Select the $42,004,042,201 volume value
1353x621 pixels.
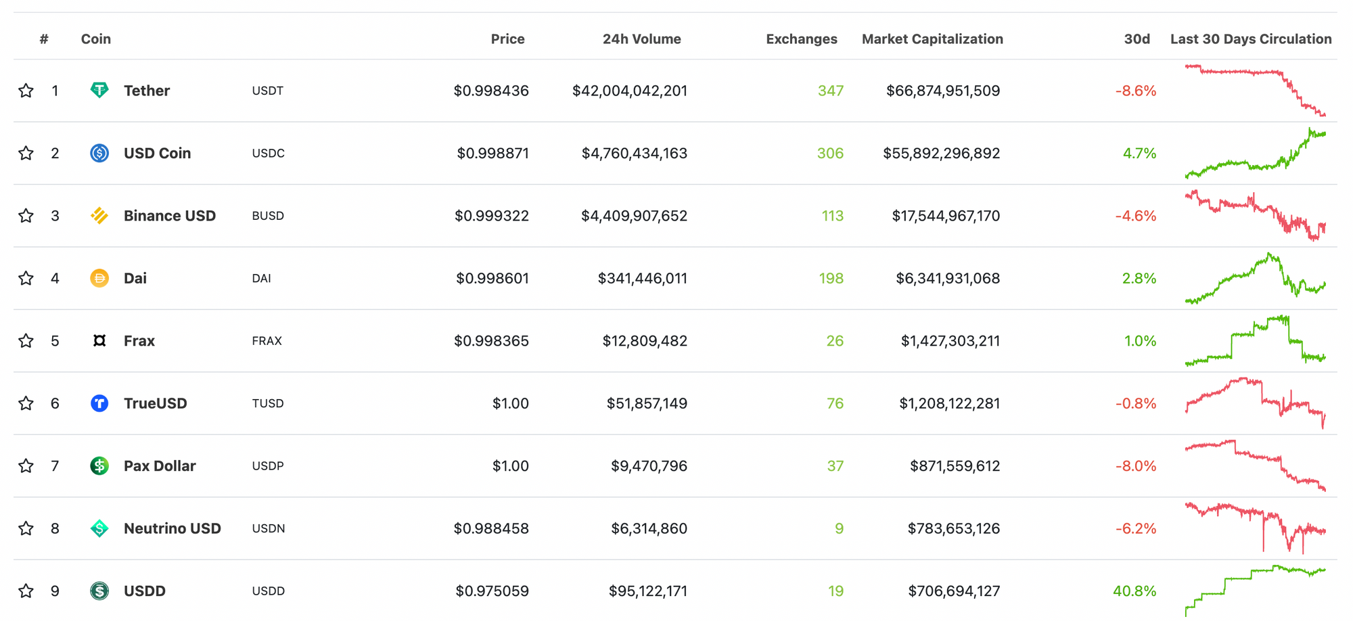[630, 91]
